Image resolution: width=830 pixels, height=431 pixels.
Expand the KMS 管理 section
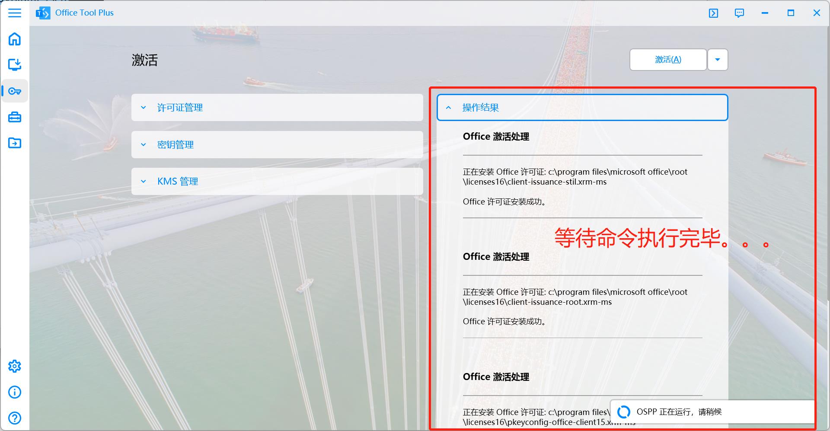coord(277,181)
